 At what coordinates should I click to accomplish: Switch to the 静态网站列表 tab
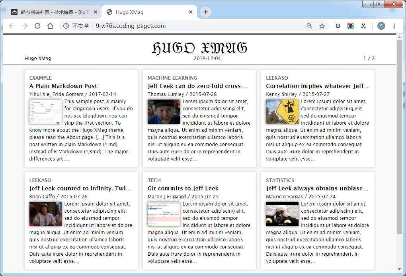(x=54, y=12)
